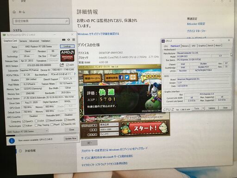237x178 pixels.
Task: Switch to GPU-Z Advanced tab
Action: [x=34, y=41]
